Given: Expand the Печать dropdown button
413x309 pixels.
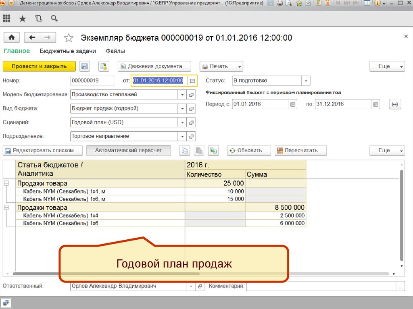Looking at the screenshot, I should (240, 66).
